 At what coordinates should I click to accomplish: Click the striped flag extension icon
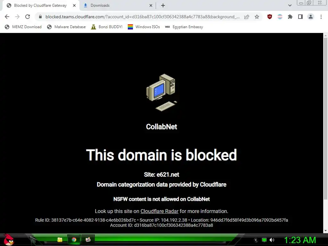[280, 17]
